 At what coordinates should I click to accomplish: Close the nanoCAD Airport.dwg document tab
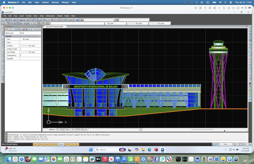click(65, 27)
